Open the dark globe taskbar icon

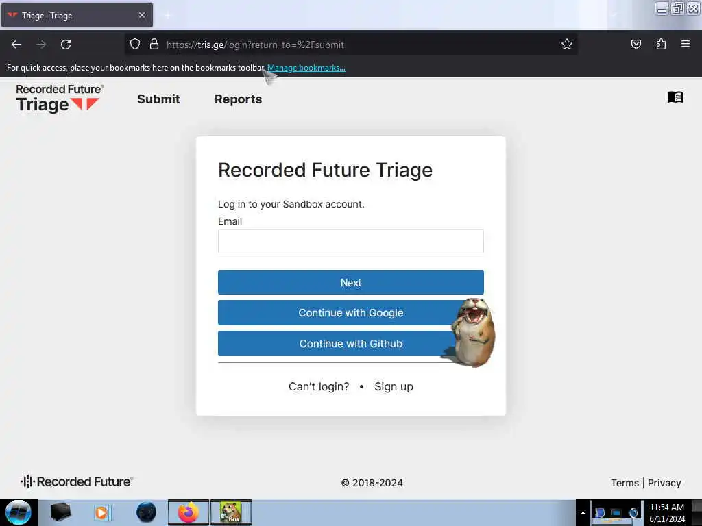[147, 512]
